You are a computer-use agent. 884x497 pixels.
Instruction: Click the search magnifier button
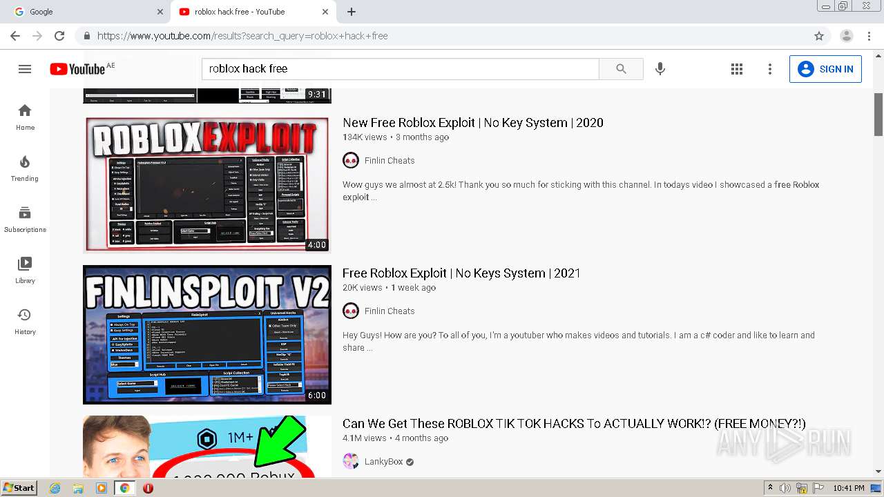click(621, 68)
